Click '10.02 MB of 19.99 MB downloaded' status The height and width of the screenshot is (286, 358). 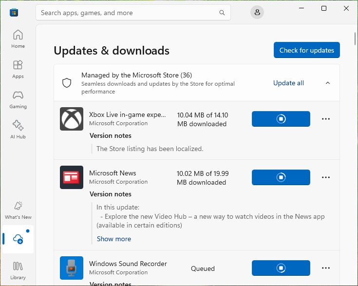pyautogui.click(x=203, y=178)
